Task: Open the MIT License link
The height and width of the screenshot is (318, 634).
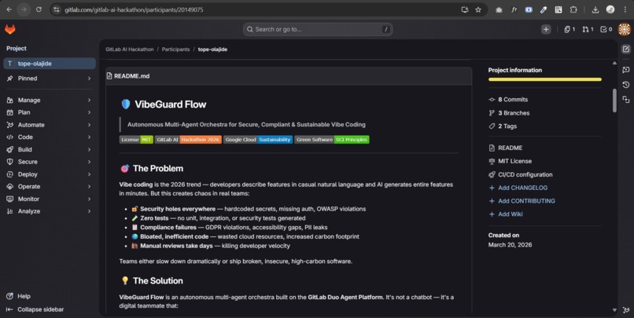Action: [511, 161]
